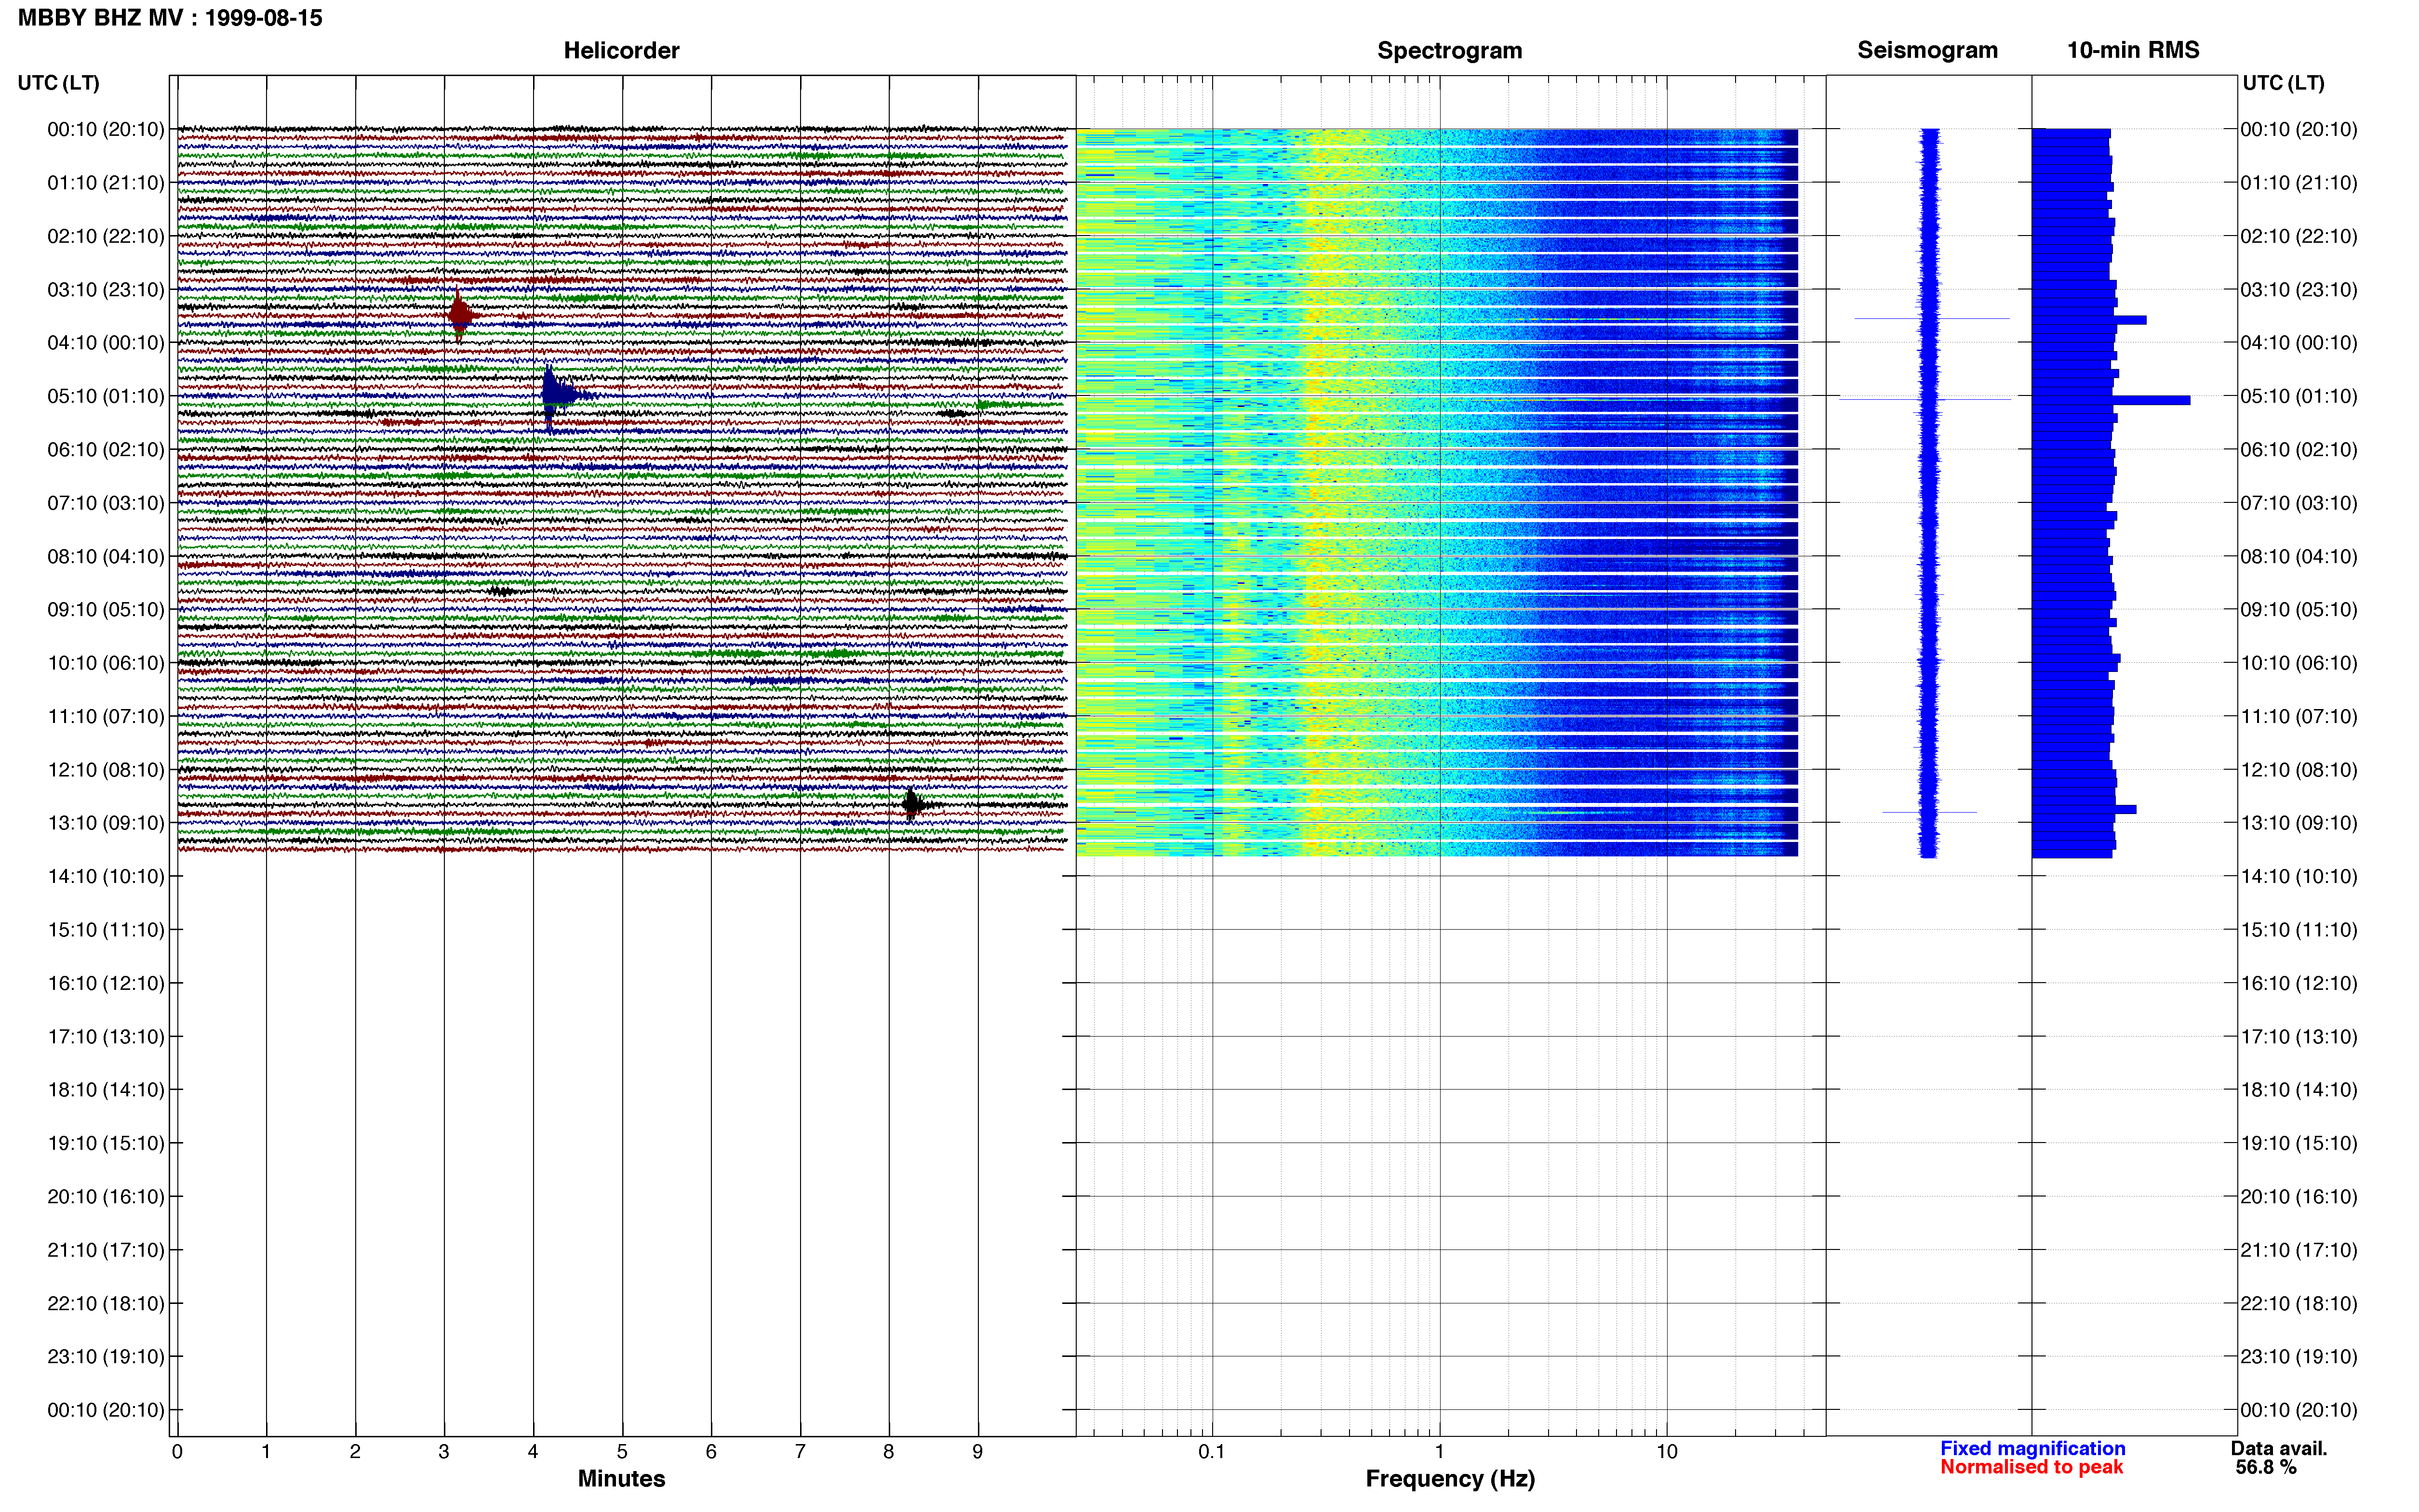
Task: Click the 1 Hz tick on frequency axis
Action: tap(1440, 1451)
